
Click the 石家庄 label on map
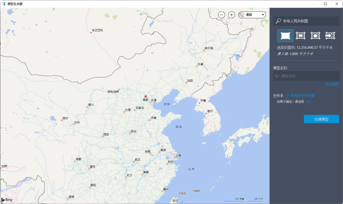click(140, 108)
